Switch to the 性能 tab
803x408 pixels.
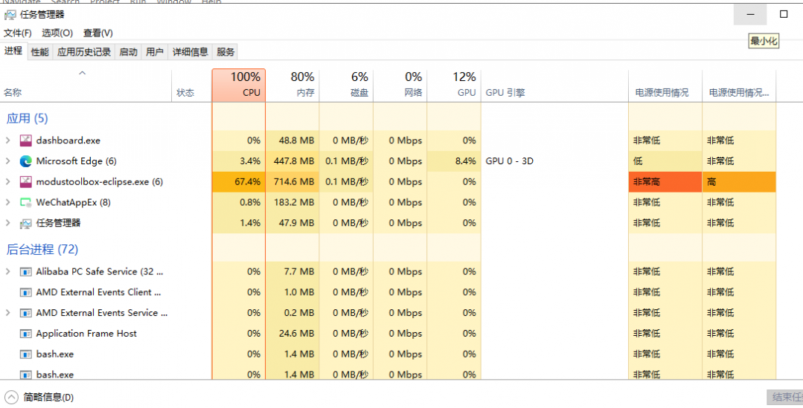tap(40, 51)
